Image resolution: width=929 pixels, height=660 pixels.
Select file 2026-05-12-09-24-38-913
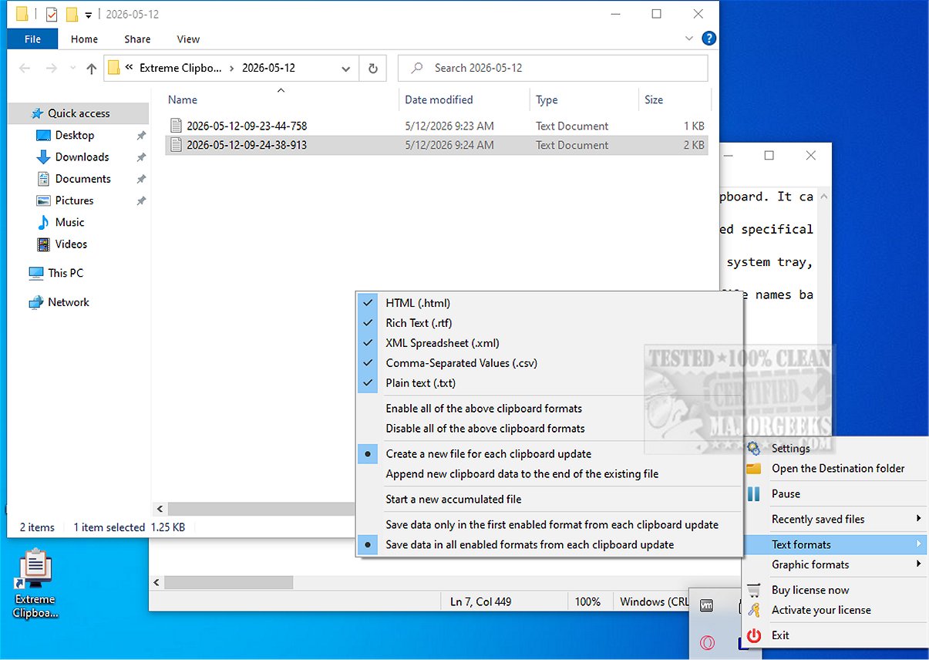436,145
